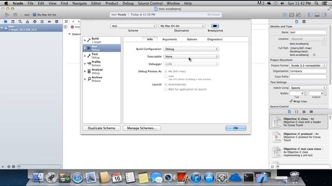Screen dimensions: 332x186
Task: Show the Object library icon
Action: (304, 112)
